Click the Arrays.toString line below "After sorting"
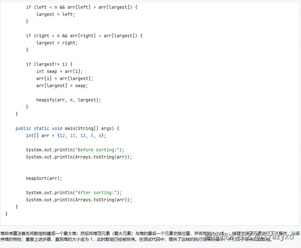Screen dimensions: 301x248 click(79, 200)
